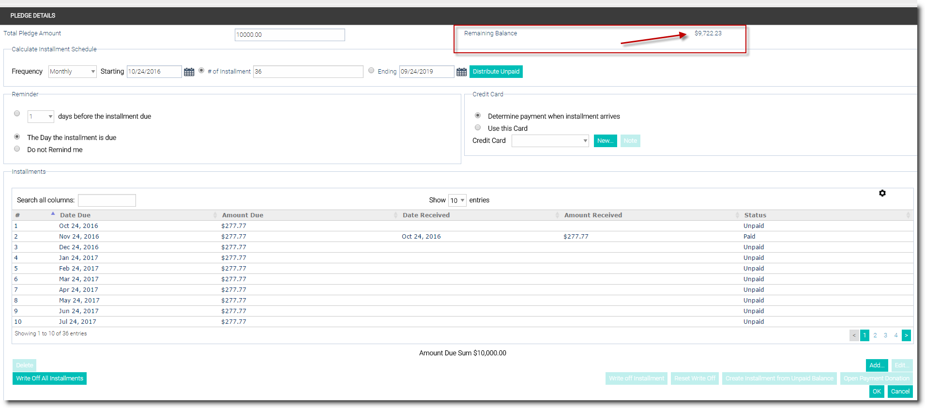This screenshot has width=925, height=408.
Task: Select the Apr 24, 2017 installment row
Action: pos(462,290)
